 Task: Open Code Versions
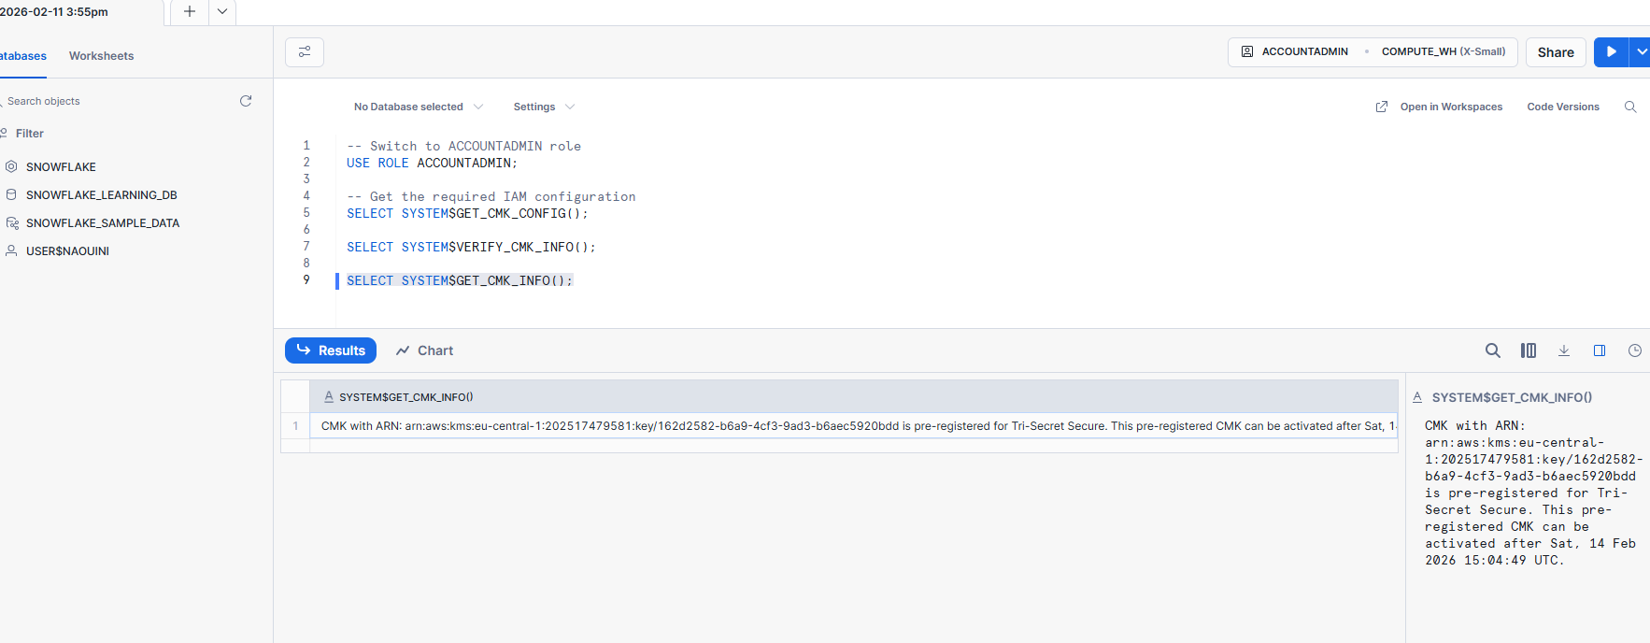(x=1563, y=107)
